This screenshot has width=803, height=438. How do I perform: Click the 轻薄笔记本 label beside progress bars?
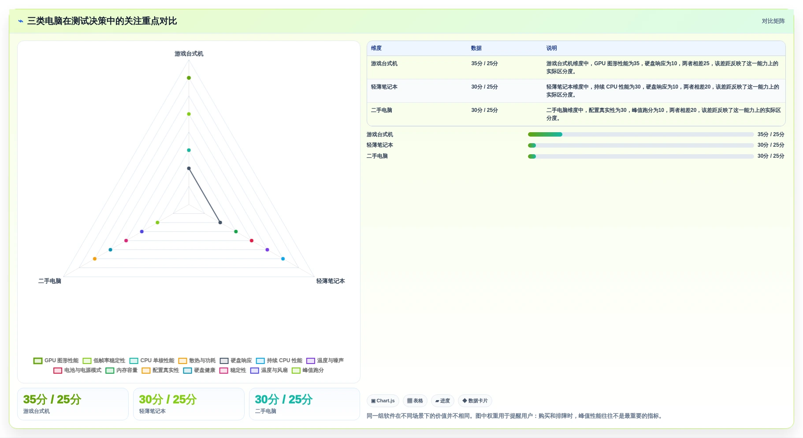click(x=380, y=145)
